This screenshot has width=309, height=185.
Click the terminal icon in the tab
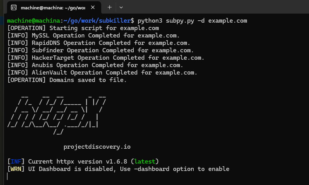[x=14, y=8]
